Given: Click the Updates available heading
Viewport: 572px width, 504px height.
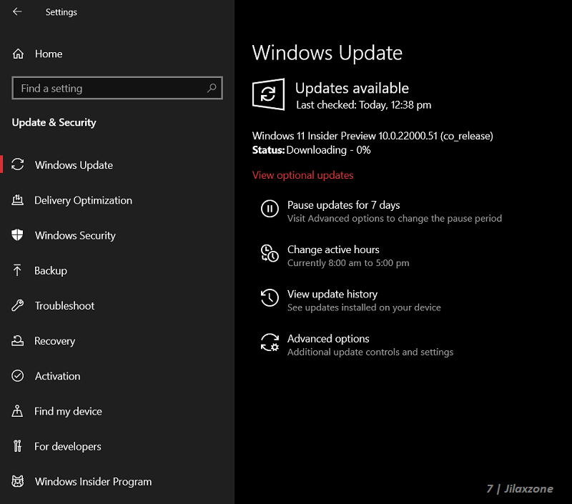Looking at the screenshot, I should click(x=352, y=88).
